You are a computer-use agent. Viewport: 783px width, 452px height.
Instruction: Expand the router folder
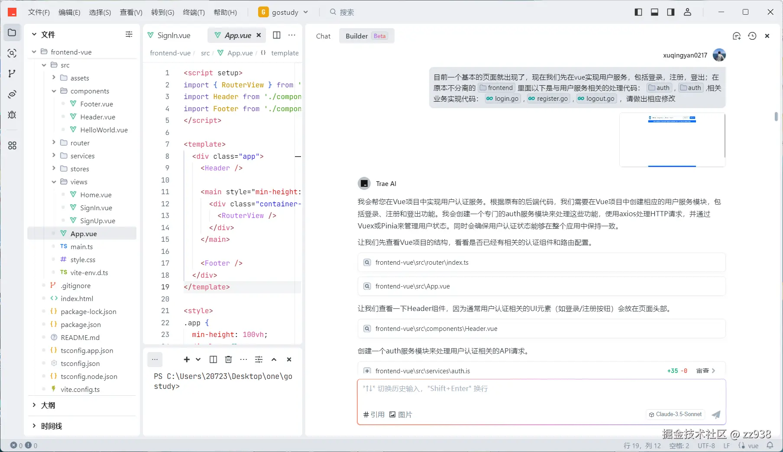[x=54, y=143]
